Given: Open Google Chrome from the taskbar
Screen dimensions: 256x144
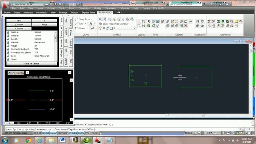Looking at the screenshot, I should (x=28, y=140).
